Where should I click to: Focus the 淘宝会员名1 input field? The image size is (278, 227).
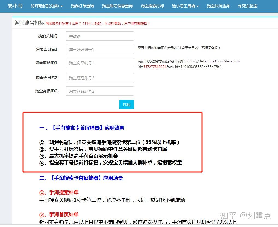click(100, 49)
